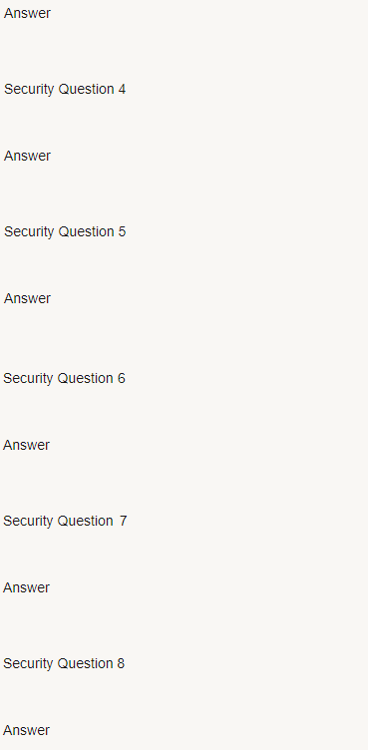
Task: Click the number 6 in Security Question 6
Action: coord(122,379)
